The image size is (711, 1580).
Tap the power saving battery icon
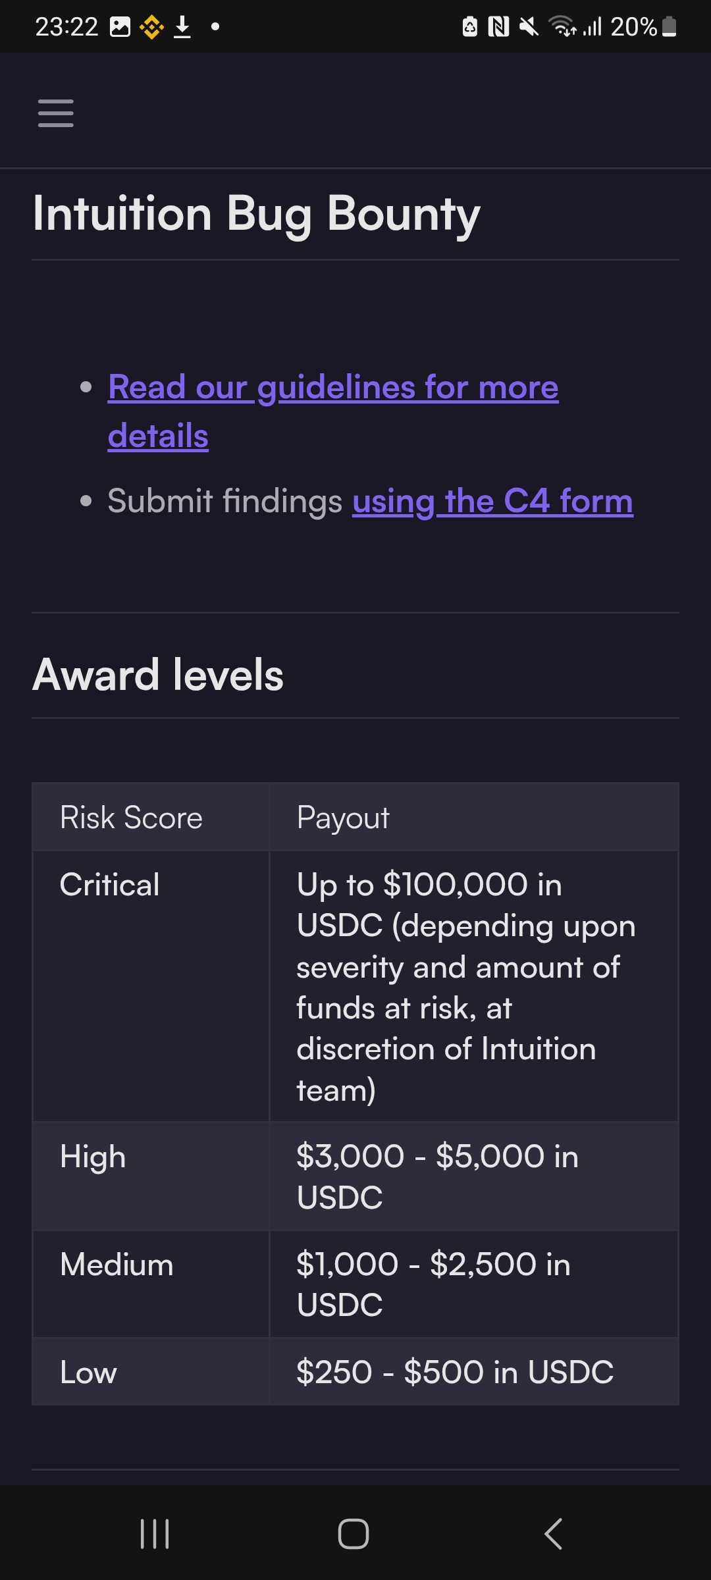tap(470, 27)
